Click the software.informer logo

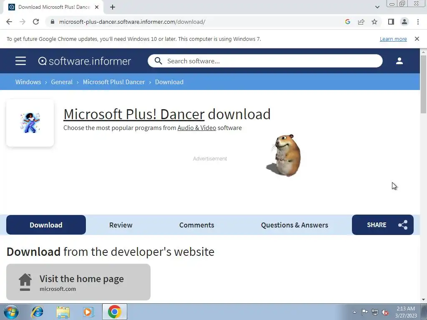point(84,61)
